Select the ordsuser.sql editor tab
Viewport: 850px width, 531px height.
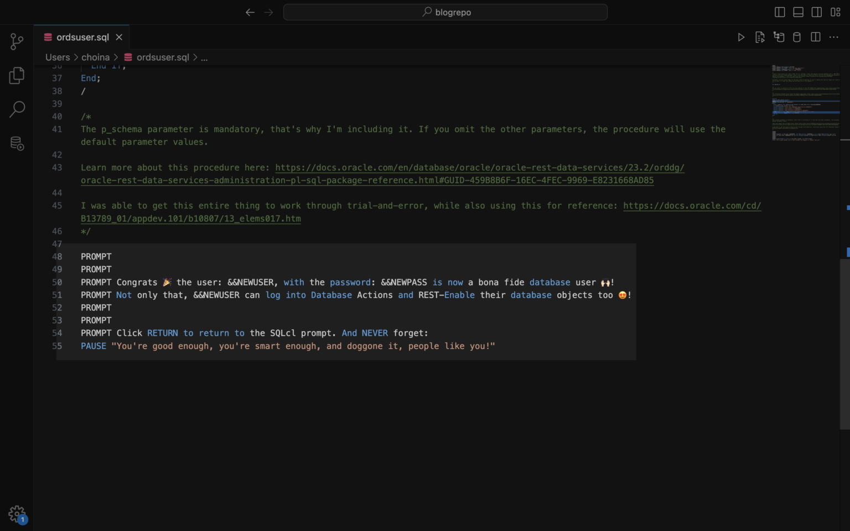click(81, 37)
